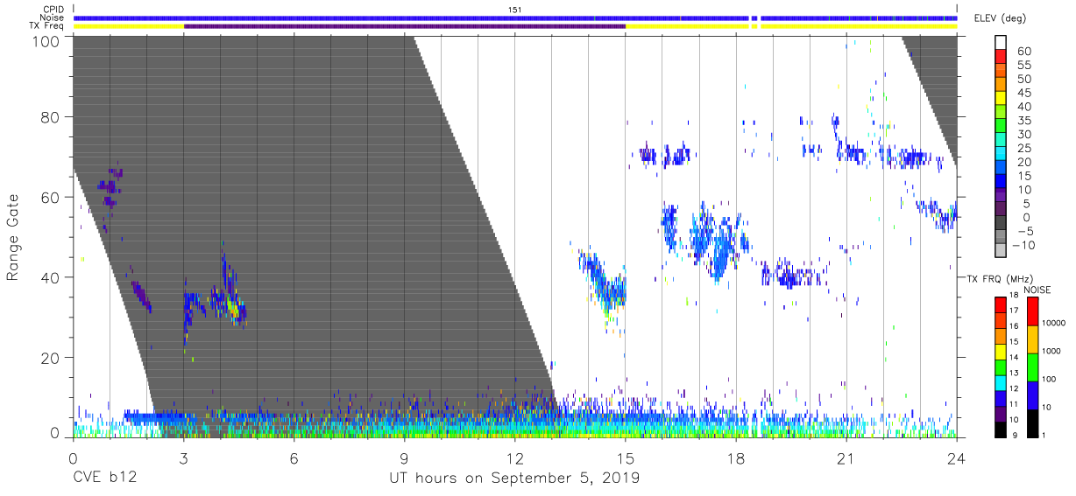
Task: Click the 80 tick on the Range Gate axis
Action: (50, 117)
